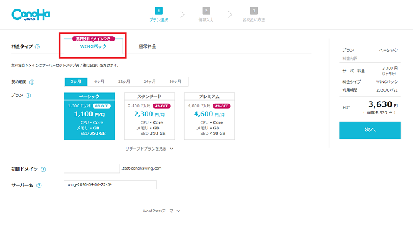Open help icon next to 契約期間
413x228 pixels.
coord(32,82)
